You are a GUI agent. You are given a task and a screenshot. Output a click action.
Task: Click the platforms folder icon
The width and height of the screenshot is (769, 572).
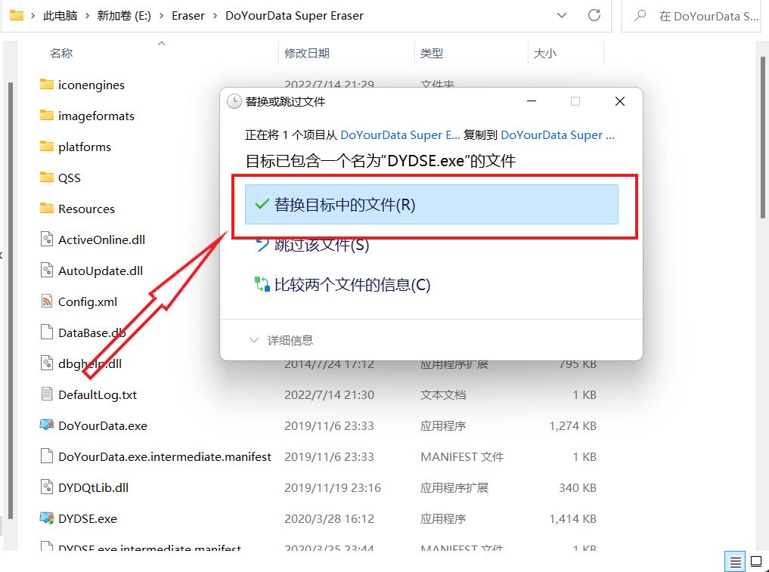[x=47, y=146]
